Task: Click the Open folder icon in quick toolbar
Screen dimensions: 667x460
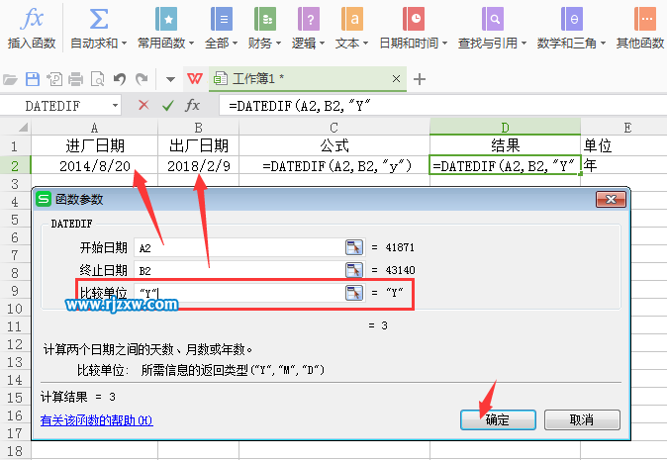Action: tap(10, 79)
